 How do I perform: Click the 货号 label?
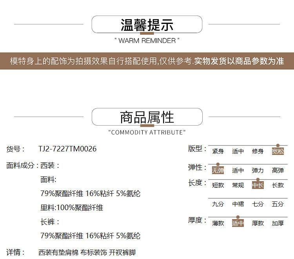click(x=15, y=149)
